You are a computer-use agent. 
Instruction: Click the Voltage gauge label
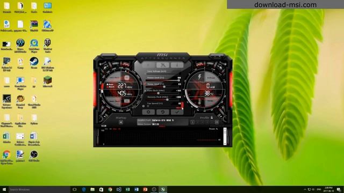click(211, 78)
